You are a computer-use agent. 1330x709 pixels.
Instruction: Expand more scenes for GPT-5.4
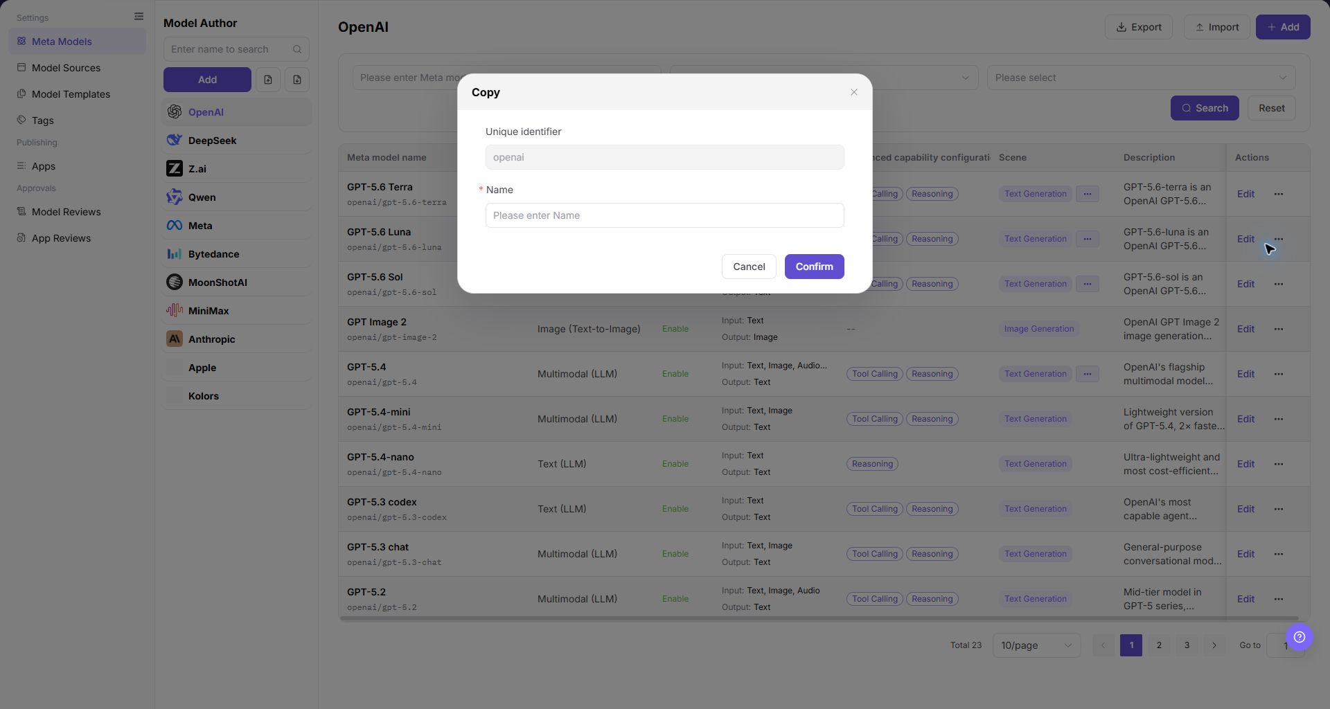[x=1088, y=374]
